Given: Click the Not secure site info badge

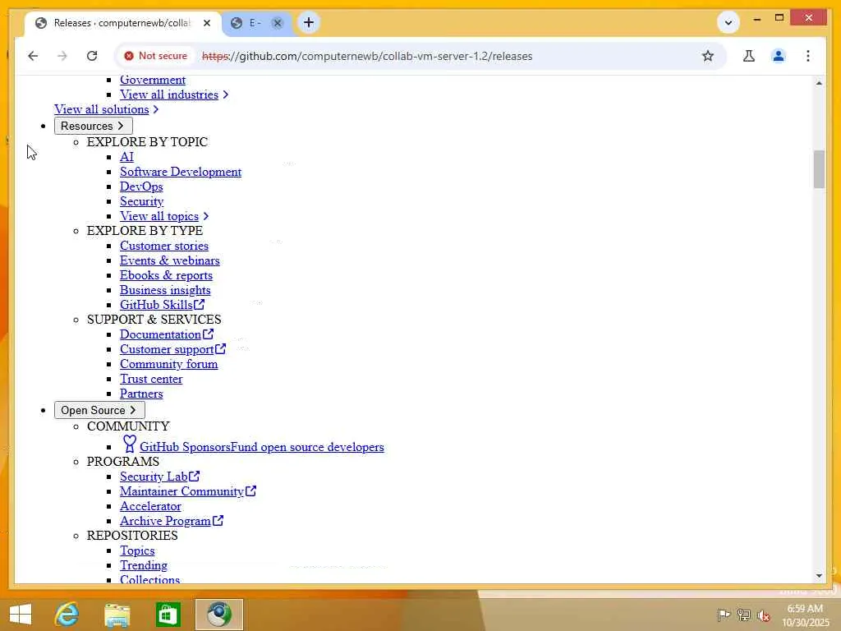Looking at the screenshot, I should pyautogui.click(x=155, y=56).
